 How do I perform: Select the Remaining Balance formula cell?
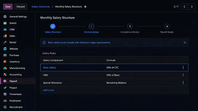point(116,83)
